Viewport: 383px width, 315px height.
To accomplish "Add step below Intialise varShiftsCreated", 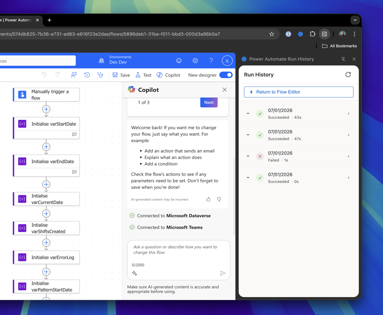I will (46, 242).
